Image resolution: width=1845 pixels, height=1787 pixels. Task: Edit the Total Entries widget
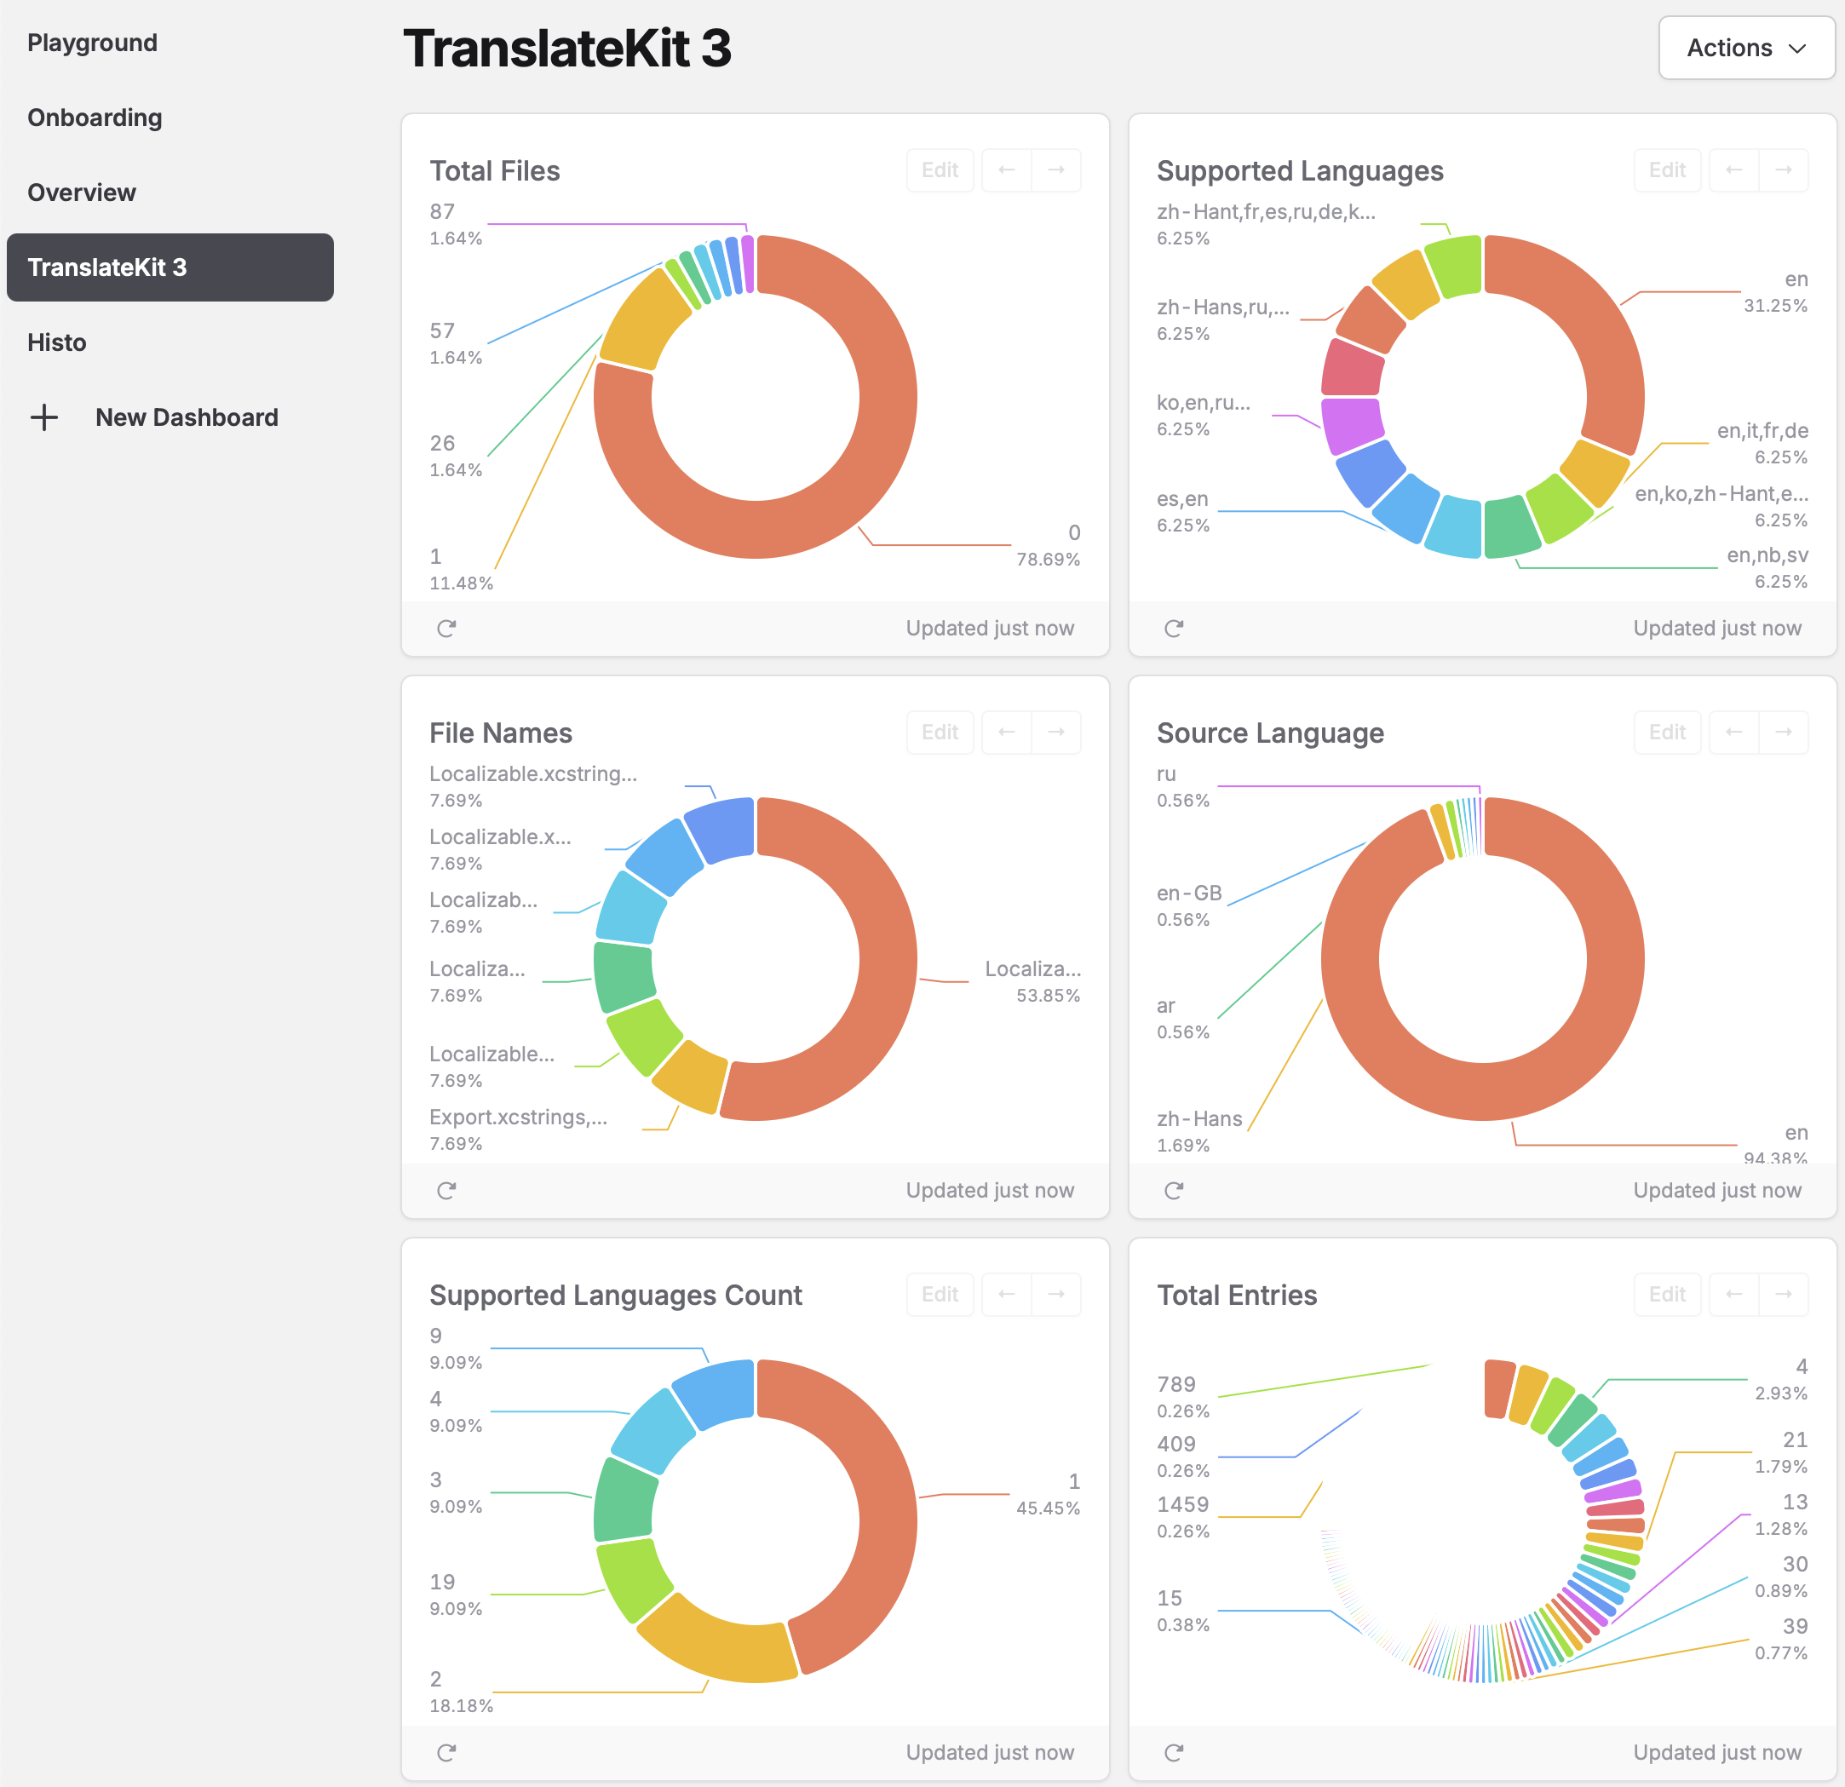1667,1294
